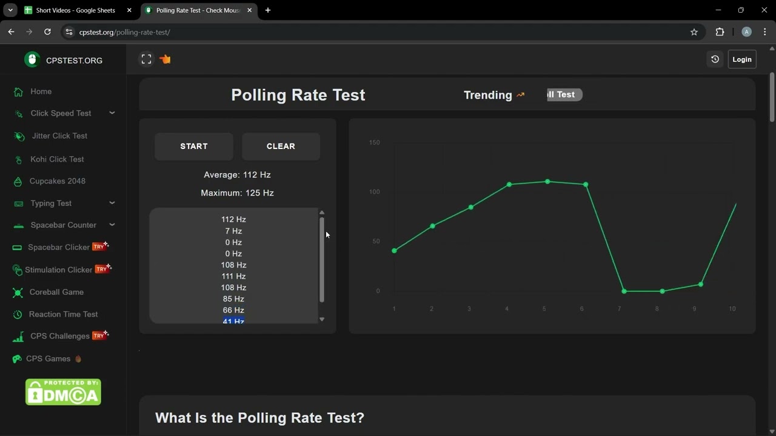Click the CPS Challenges chart icon
The image size is (776, 436).
tap(18, 337)
